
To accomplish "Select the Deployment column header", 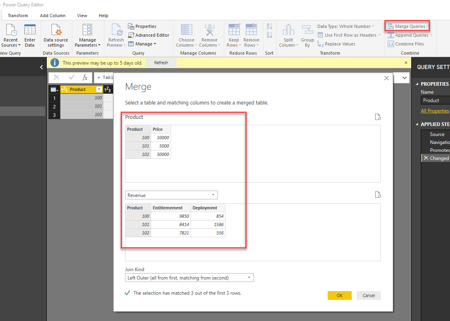I will pos(208,208).
